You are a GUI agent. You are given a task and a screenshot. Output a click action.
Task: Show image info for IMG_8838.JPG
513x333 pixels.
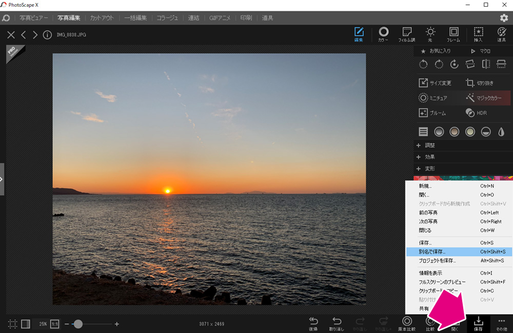(x=47, y=35)
